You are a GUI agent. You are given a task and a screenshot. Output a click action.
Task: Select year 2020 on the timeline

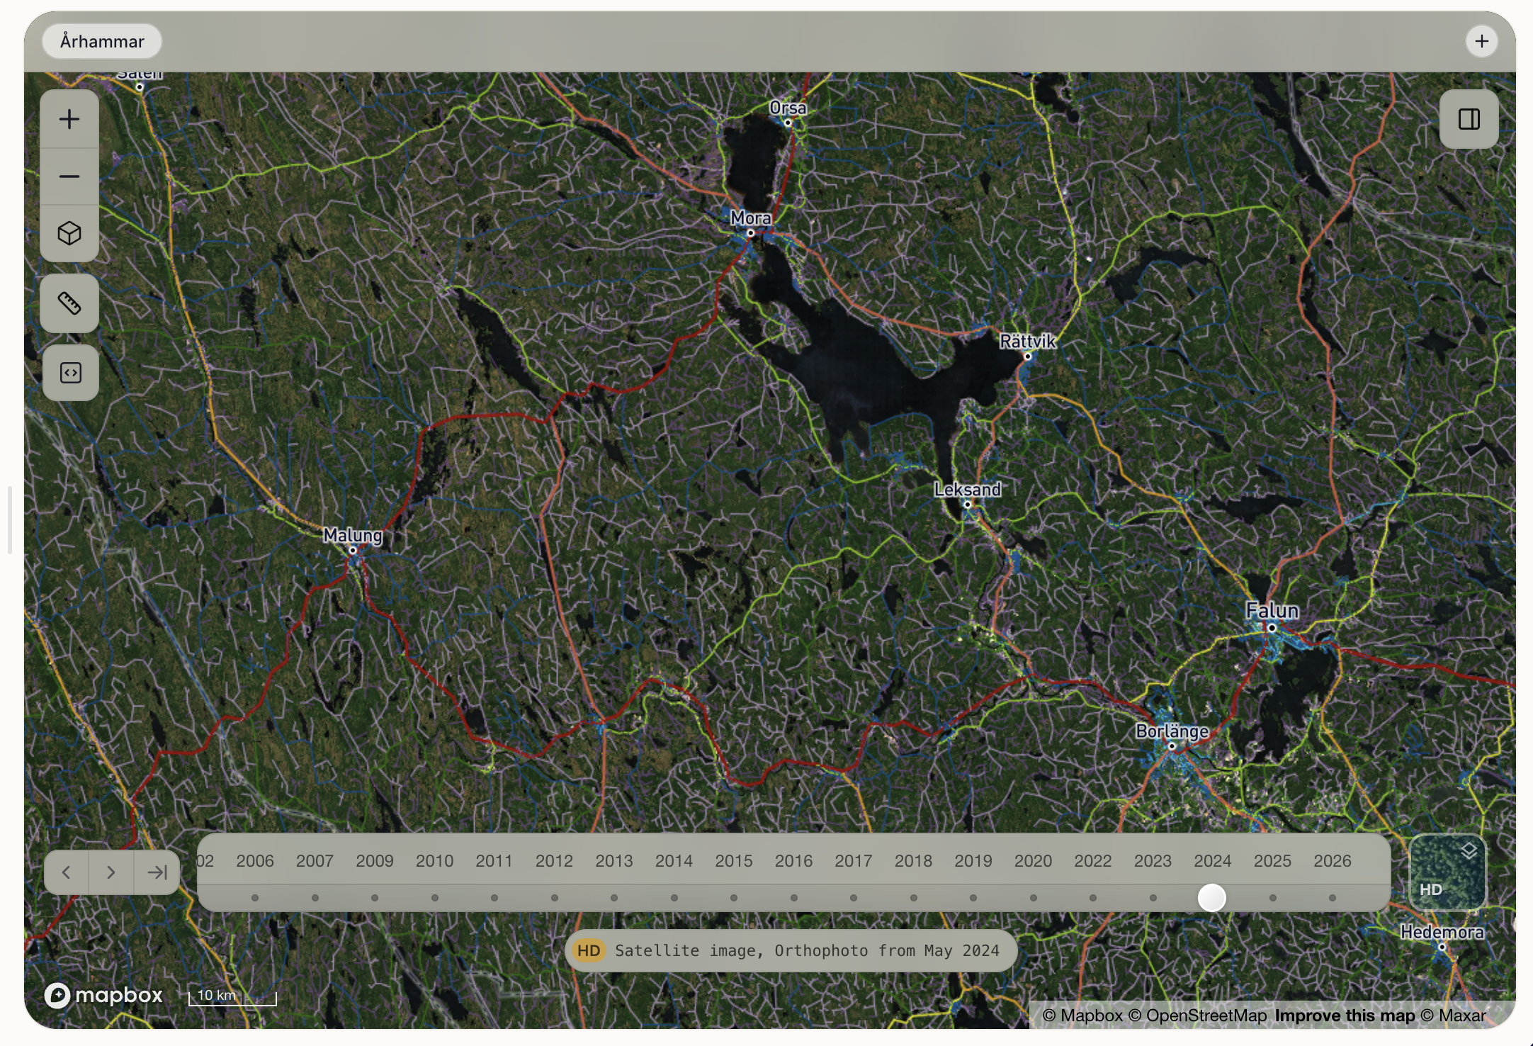click(x=1033, y=861)
